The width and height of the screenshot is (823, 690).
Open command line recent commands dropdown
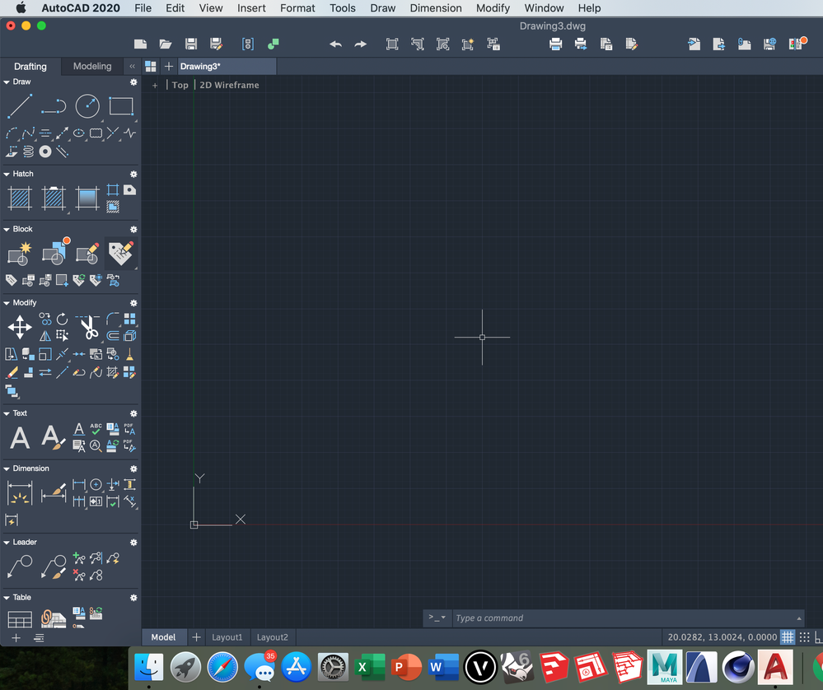point(437,618)
